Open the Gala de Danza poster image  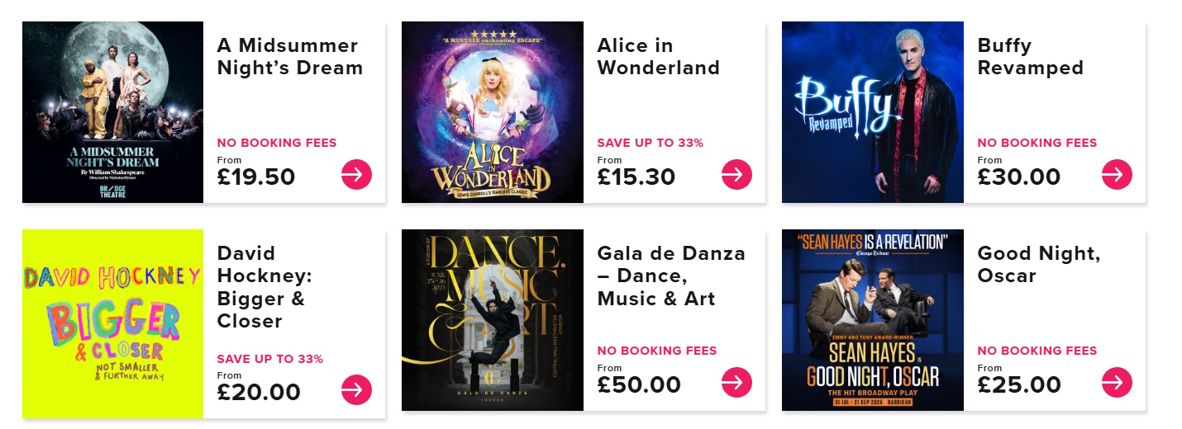tap(493, 320)
